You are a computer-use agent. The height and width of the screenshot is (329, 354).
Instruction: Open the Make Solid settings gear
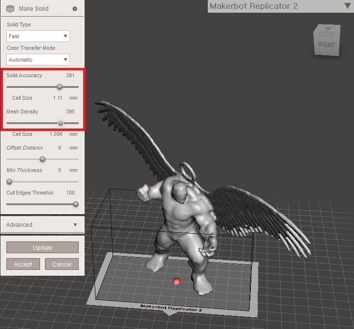[x=75, y=9]
